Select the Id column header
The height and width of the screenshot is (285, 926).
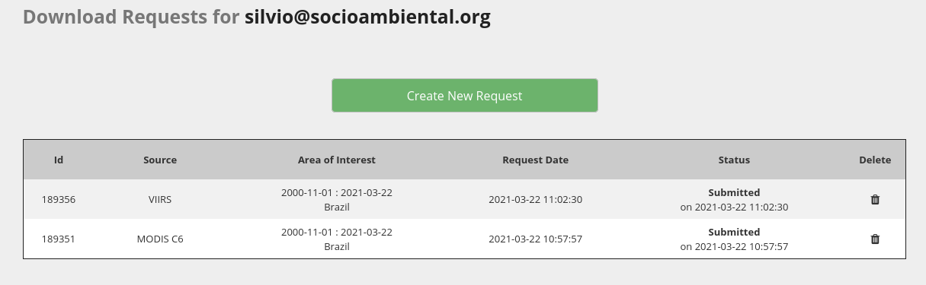pyautogui.click(x=59, y=160)
